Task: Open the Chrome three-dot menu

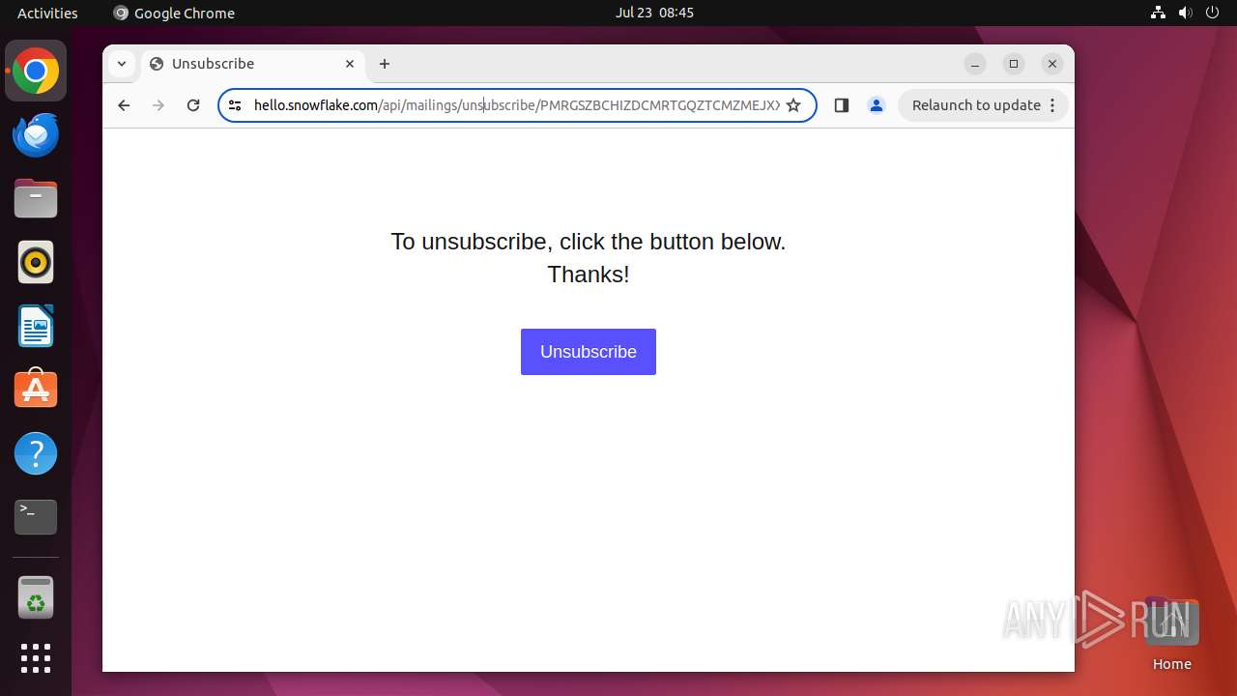Action: [1052, 105]
